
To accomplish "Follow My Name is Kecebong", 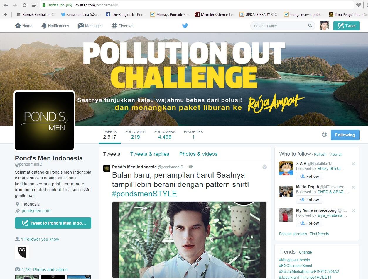I will click(x=309, y=223).
